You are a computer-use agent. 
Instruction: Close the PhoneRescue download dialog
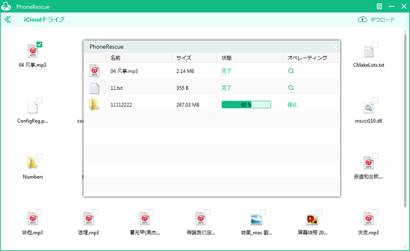(334, 46)
